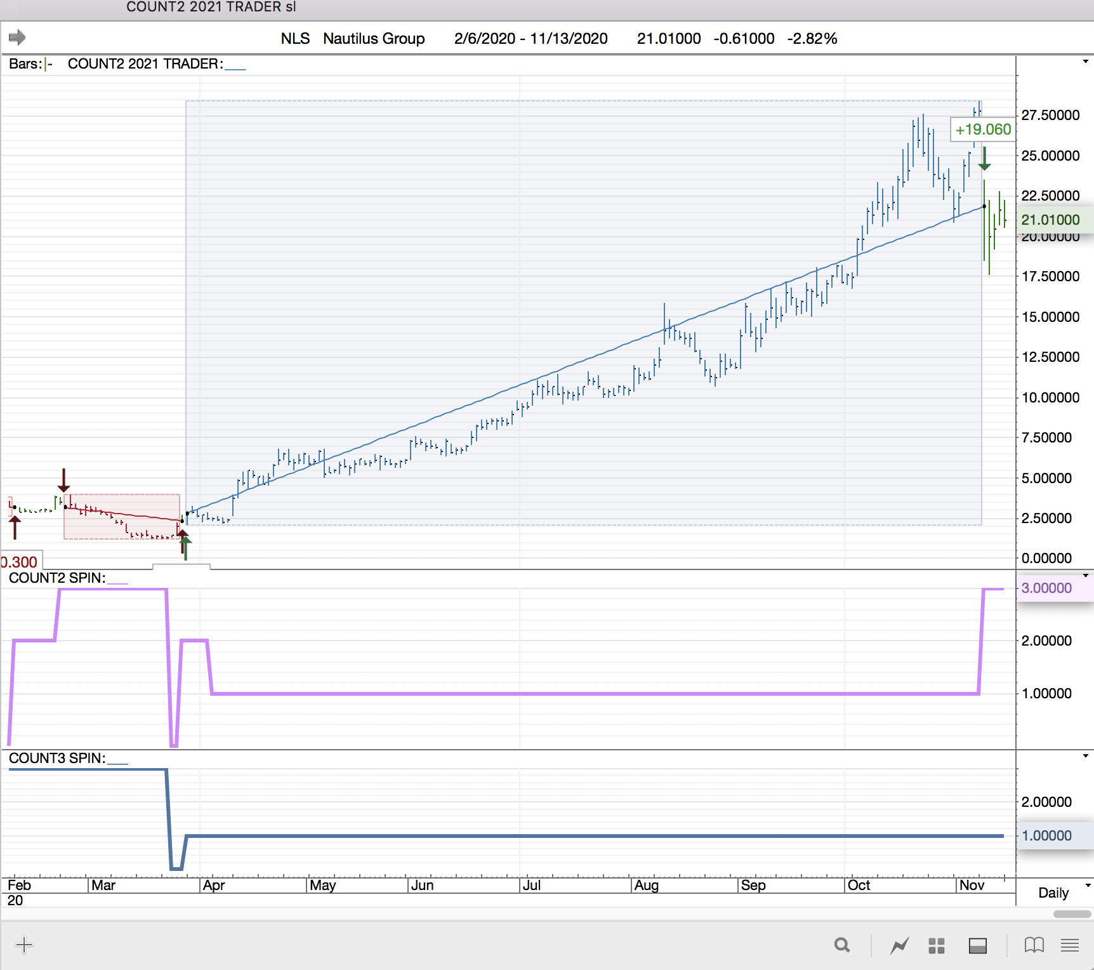Click the plus icon in the bottom toolbar
The image size is (1094, 970).
(24, 945)
